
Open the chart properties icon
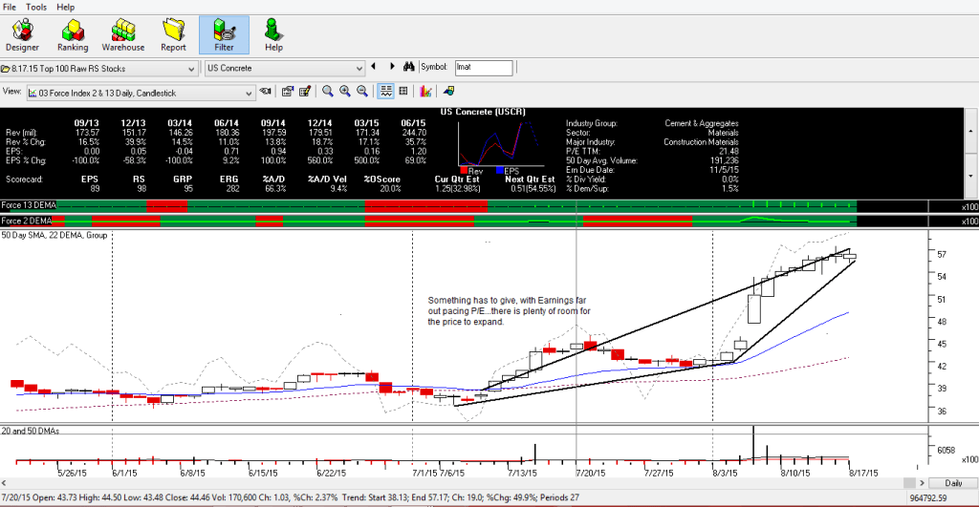(287, 92)
